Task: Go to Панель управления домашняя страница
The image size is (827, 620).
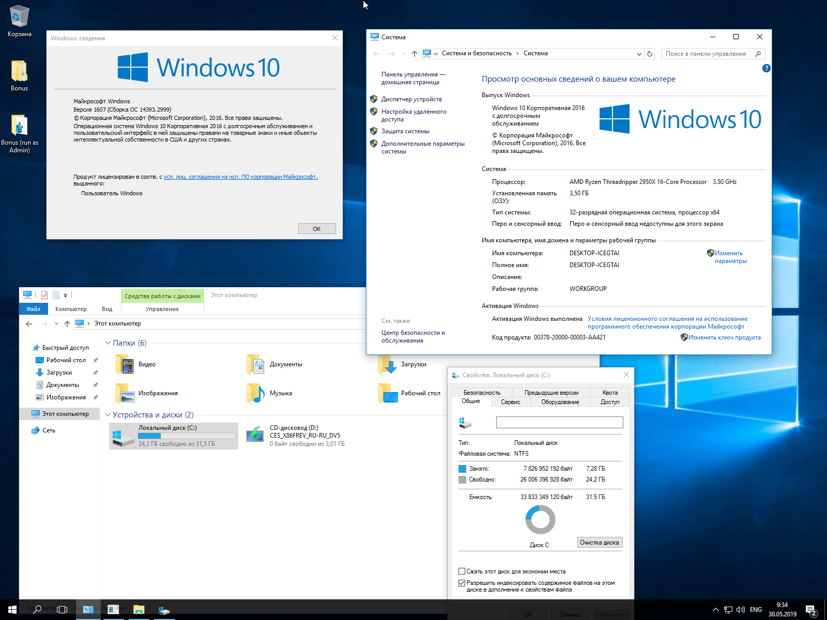Action: click(413, 78)
